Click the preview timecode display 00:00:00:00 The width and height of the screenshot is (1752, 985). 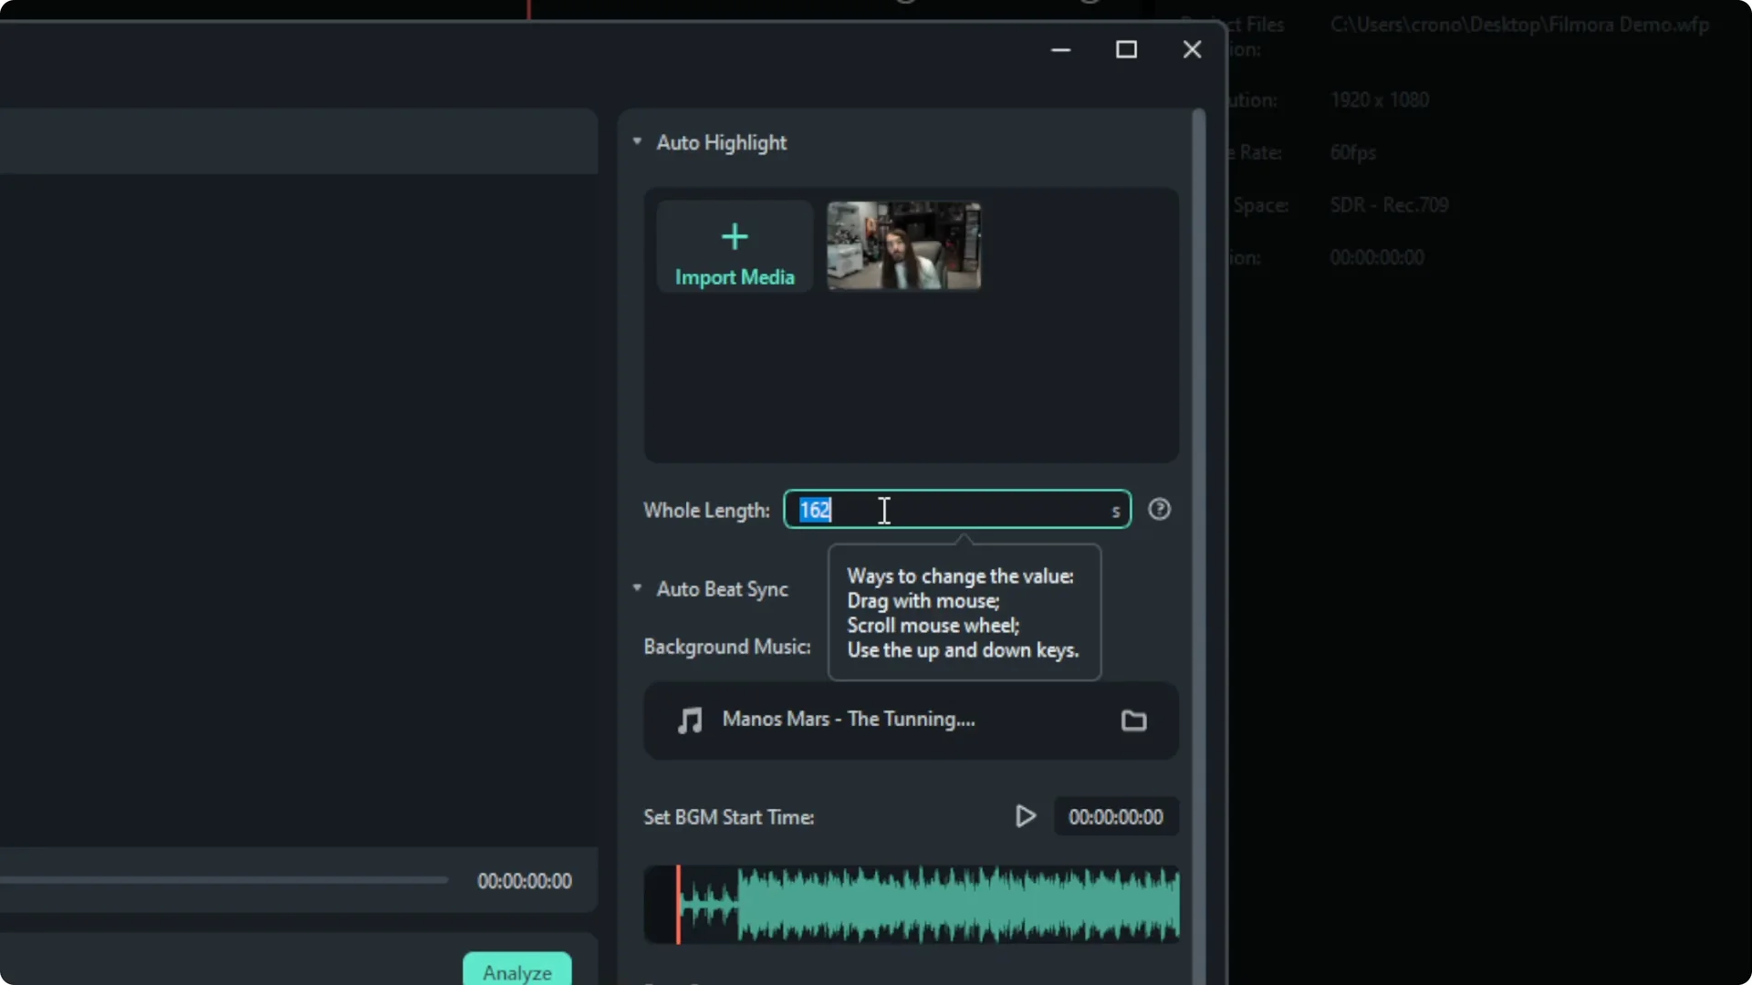pos(523,880)
